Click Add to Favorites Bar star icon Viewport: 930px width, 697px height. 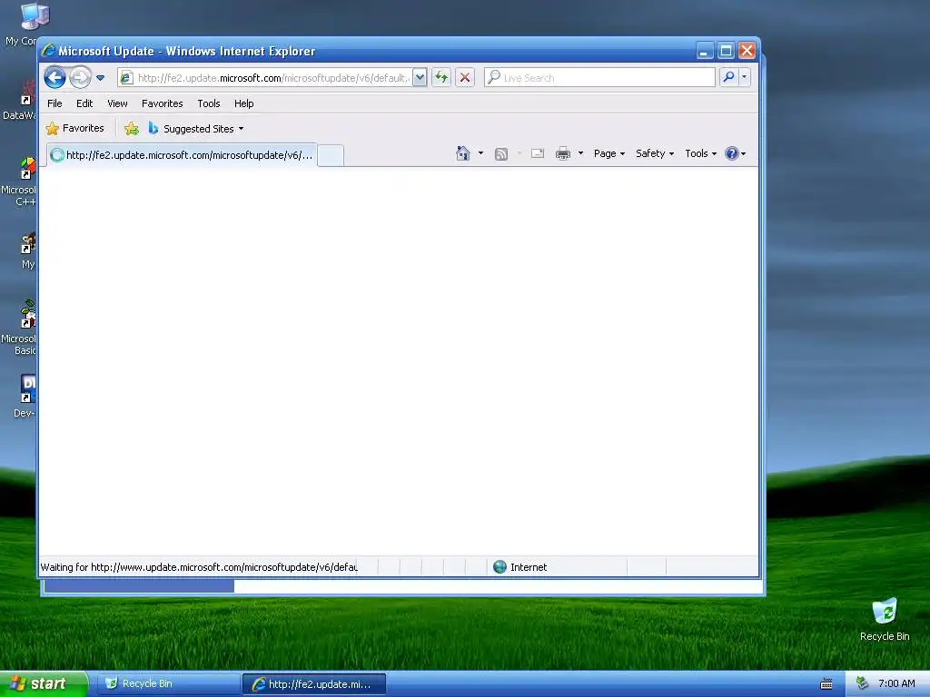132,129
